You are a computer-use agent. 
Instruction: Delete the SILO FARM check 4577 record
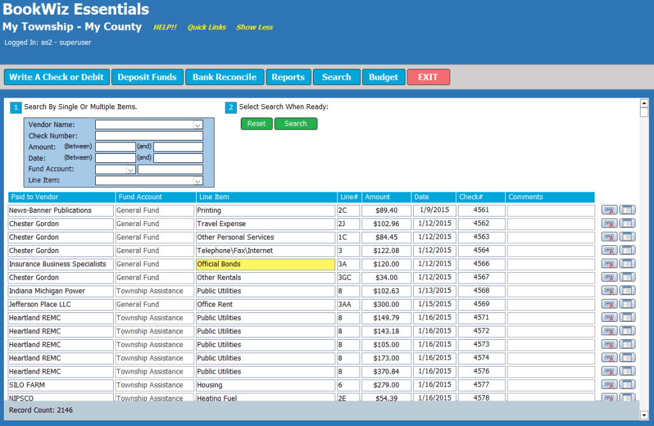[x=609, y=384]
